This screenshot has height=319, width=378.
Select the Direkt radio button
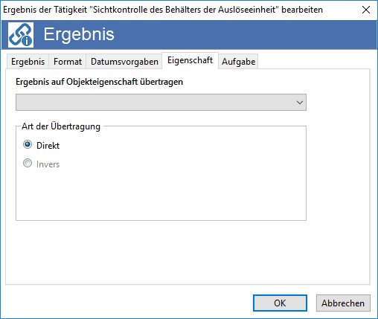(x=28, y=144)
